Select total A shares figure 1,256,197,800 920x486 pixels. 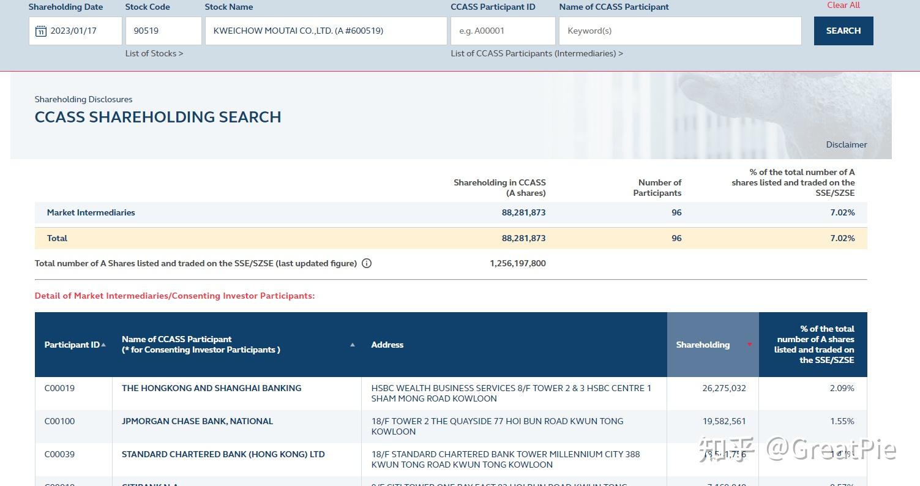(518, 263)
